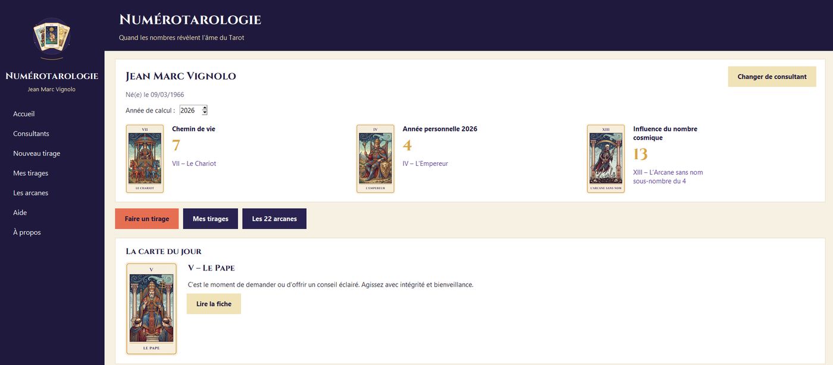Click the Les 22 arcanes button
The height and width of the screenshot is (365, 833).
pyautogui.click(x=274, y=219)
